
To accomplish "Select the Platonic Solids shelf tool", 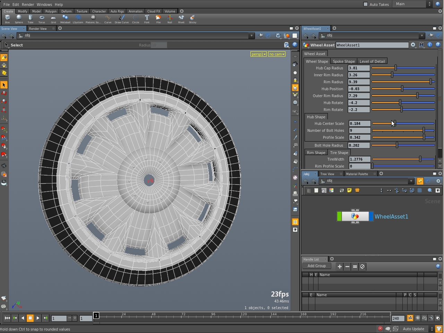I will point(93,19).
